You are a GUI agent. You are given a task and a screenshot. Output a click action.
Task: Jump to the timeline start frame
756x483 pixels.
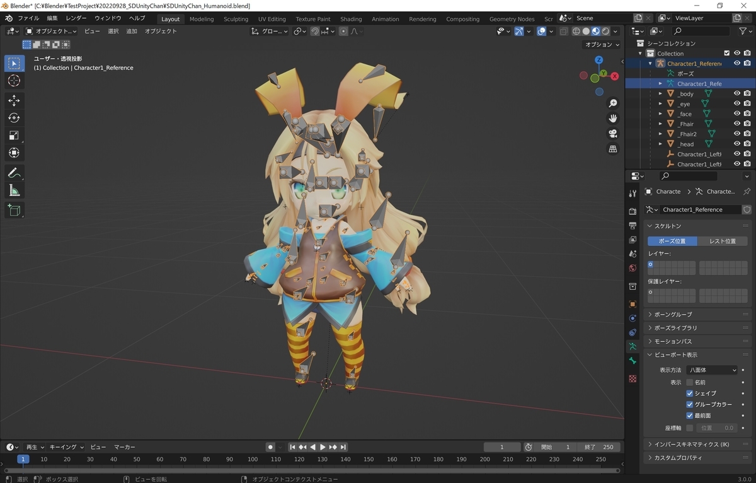(292, 447)
